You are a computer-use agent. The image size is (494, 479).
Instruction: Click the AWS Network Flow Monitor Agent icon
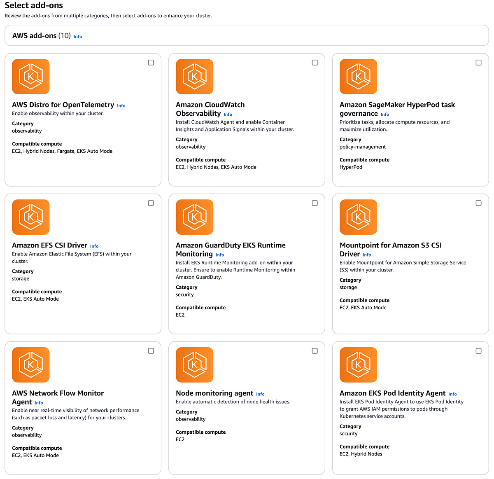click(31, 365)
